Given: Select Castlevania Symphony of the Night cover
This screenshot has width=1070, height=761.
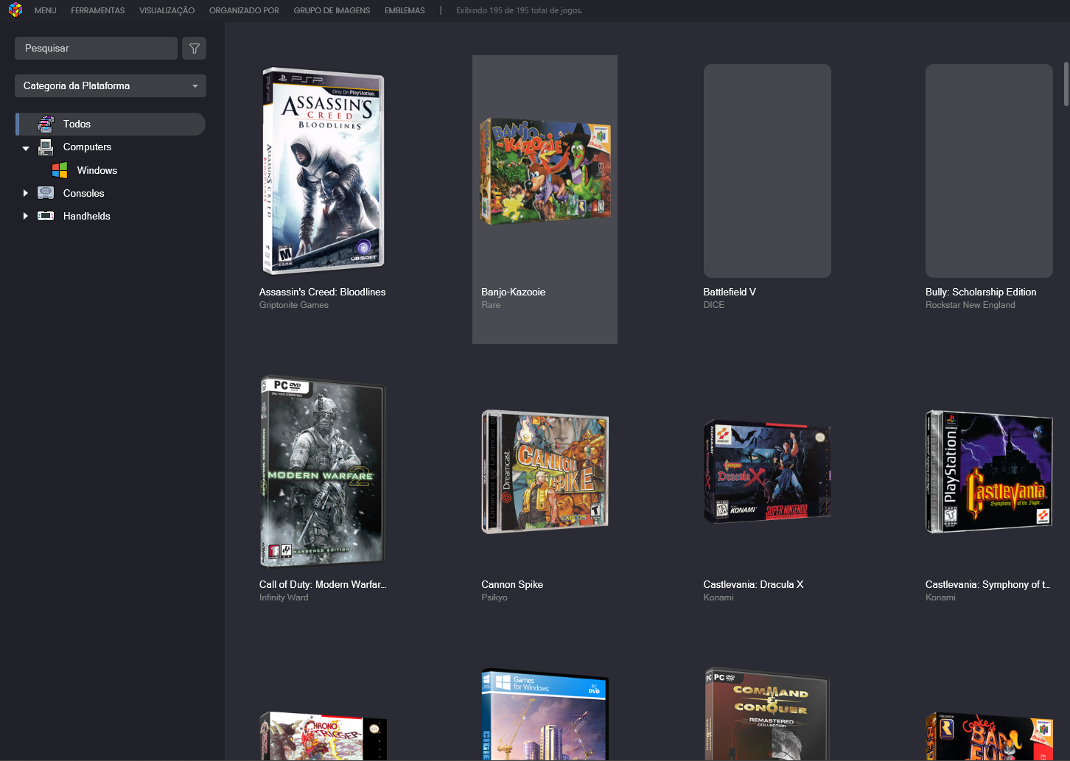Looking at the screenshot, I should pos(989,471).
